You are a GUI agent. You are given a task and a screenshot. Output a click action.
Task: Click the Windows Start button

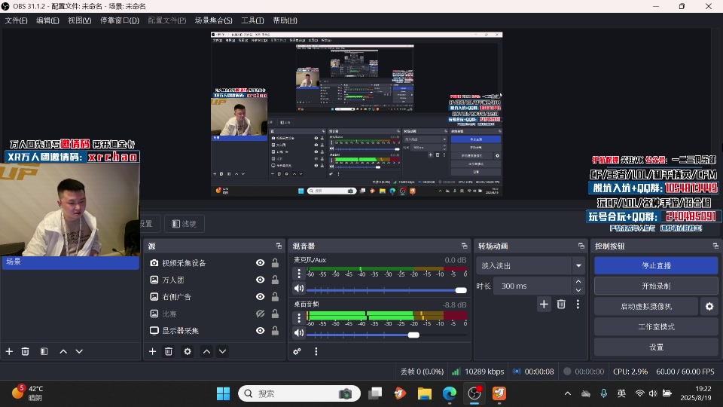pos(223,393)
